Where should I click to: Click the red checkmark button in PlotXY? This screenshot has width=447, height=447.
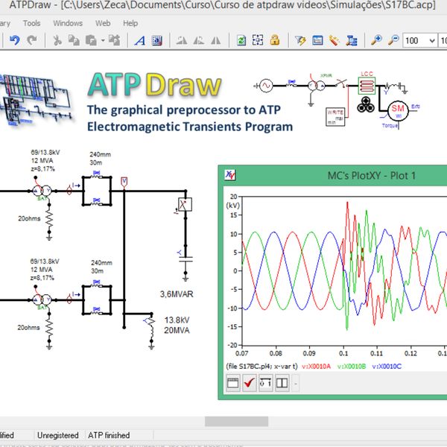(250, 383)
